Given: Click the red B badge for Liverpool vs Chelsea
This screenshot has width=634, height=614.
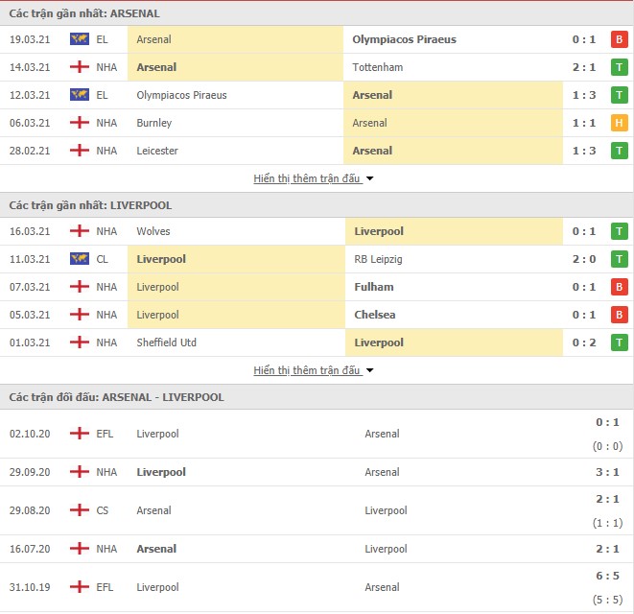Looking at the screenshot, I should pos(619,315).
